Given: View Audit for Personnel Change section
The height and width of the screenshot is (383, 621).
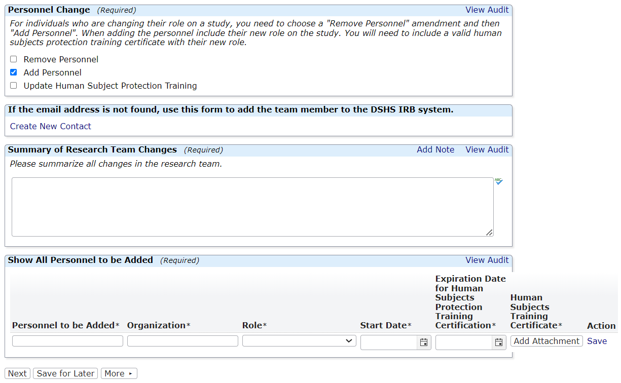Looking at the screenshot, I should click(x=487, y=10).
